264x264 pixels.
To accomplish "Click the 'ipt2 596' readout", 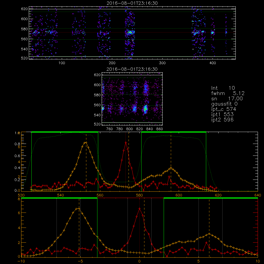I will point(222,120).
